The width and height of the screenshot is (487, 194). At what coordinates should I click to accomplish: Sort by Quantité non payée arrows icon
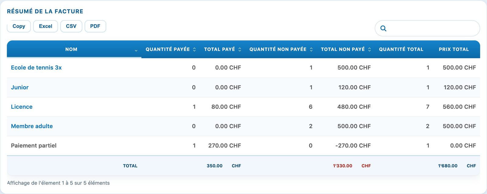click(311, 49)
